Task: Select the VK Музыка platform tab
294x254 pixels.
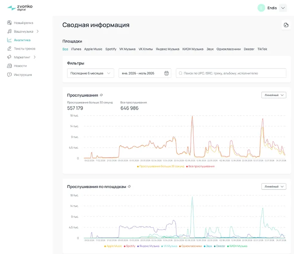Action: coord(127,49)
